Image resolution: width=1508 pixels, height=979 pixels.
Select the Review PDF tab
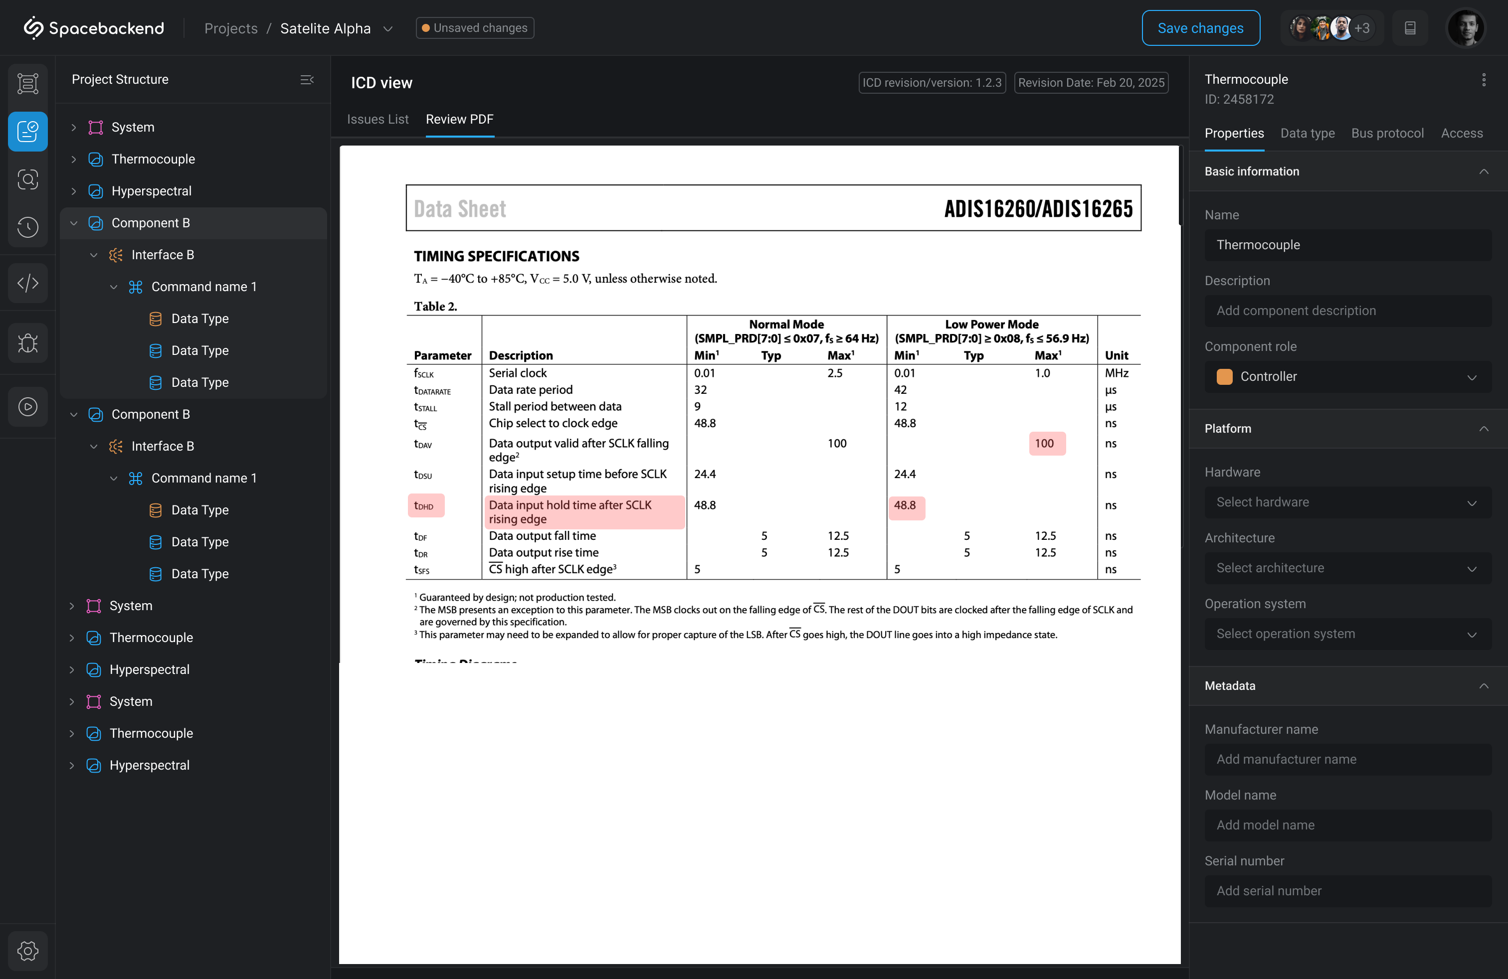point(459,119)
